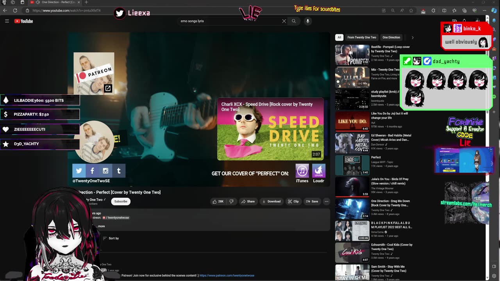Open read aloud in address bar
The width and height of the screenshot is (500, 281).
(402, 11)
